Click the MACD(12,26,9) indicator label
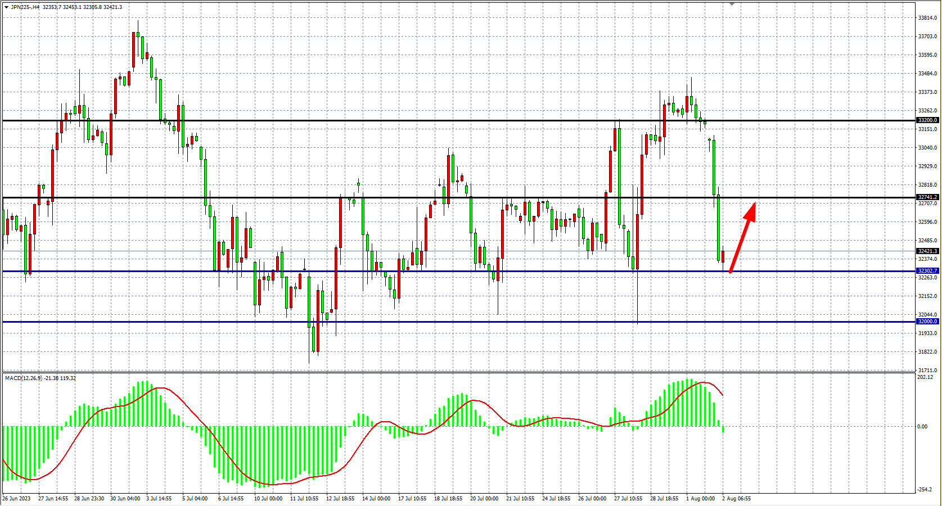The width and height of the screenshot is (942, 506). [x=40, y=378]
